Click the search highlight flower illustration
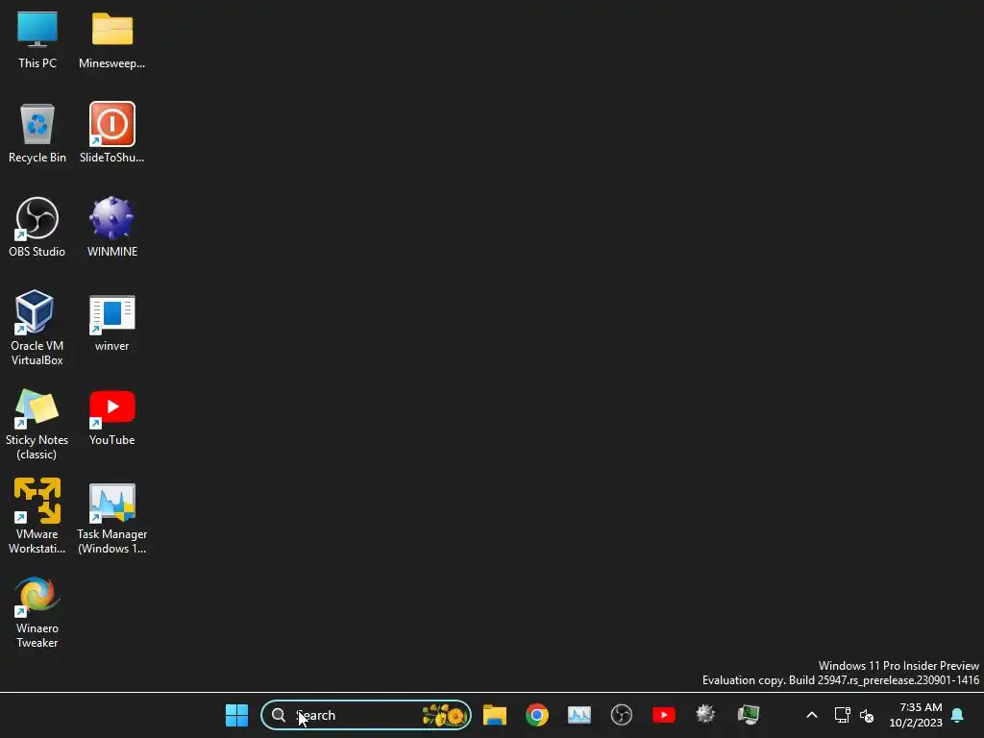Image resolution: width=984 pixels, height=738 pixels. pyautogui.click(x=444, y=715)
